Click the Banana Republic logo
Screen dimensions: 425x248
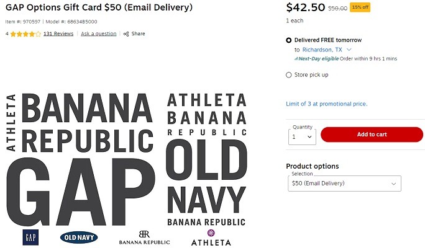click(145, 237)
